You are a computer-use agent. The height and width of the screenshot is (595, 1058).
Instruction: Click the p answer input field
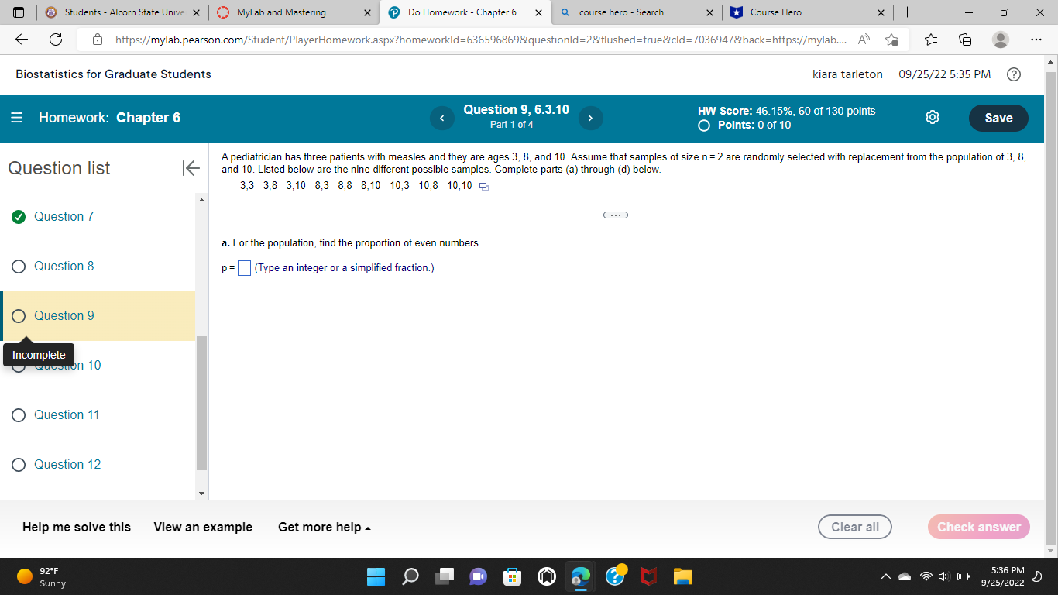coord(244,267)
